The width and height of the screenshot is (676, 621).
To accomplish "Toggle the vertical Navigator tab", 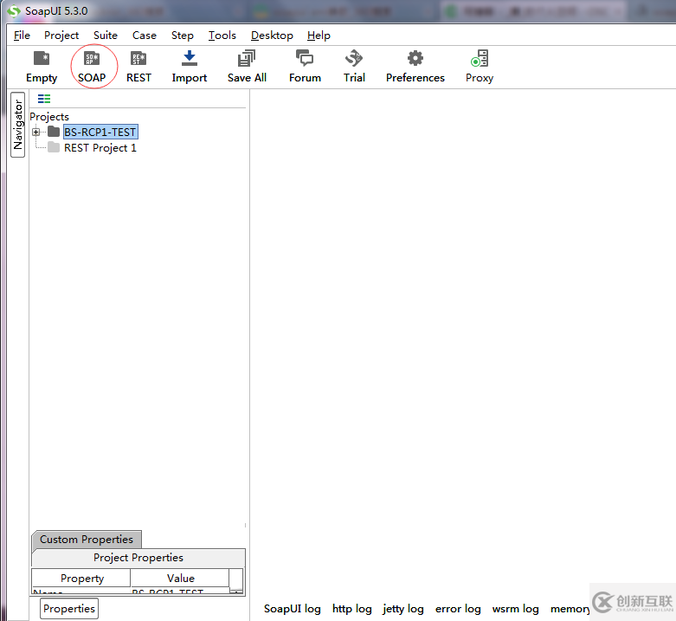I will pyautogui.click(x=17, y=125).
